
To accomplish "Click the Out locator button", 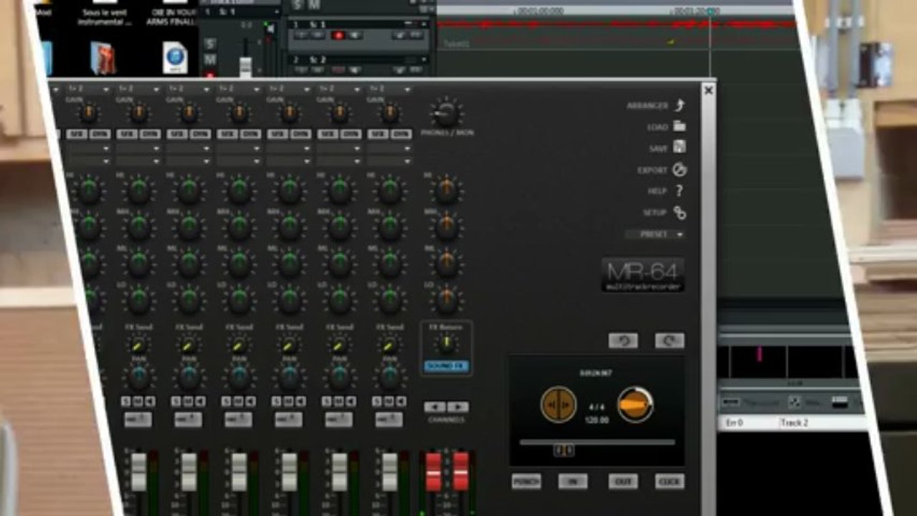I will (623, 482).
